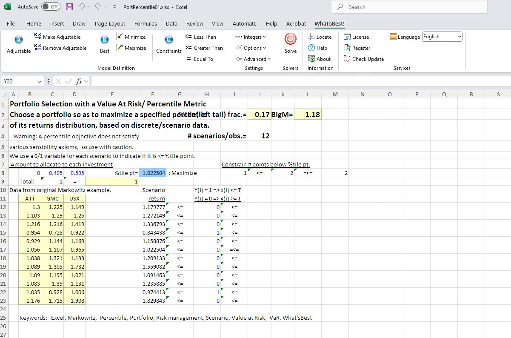Click the Locate information icon
Screen dimensions: 511x338
coord(320,37)
